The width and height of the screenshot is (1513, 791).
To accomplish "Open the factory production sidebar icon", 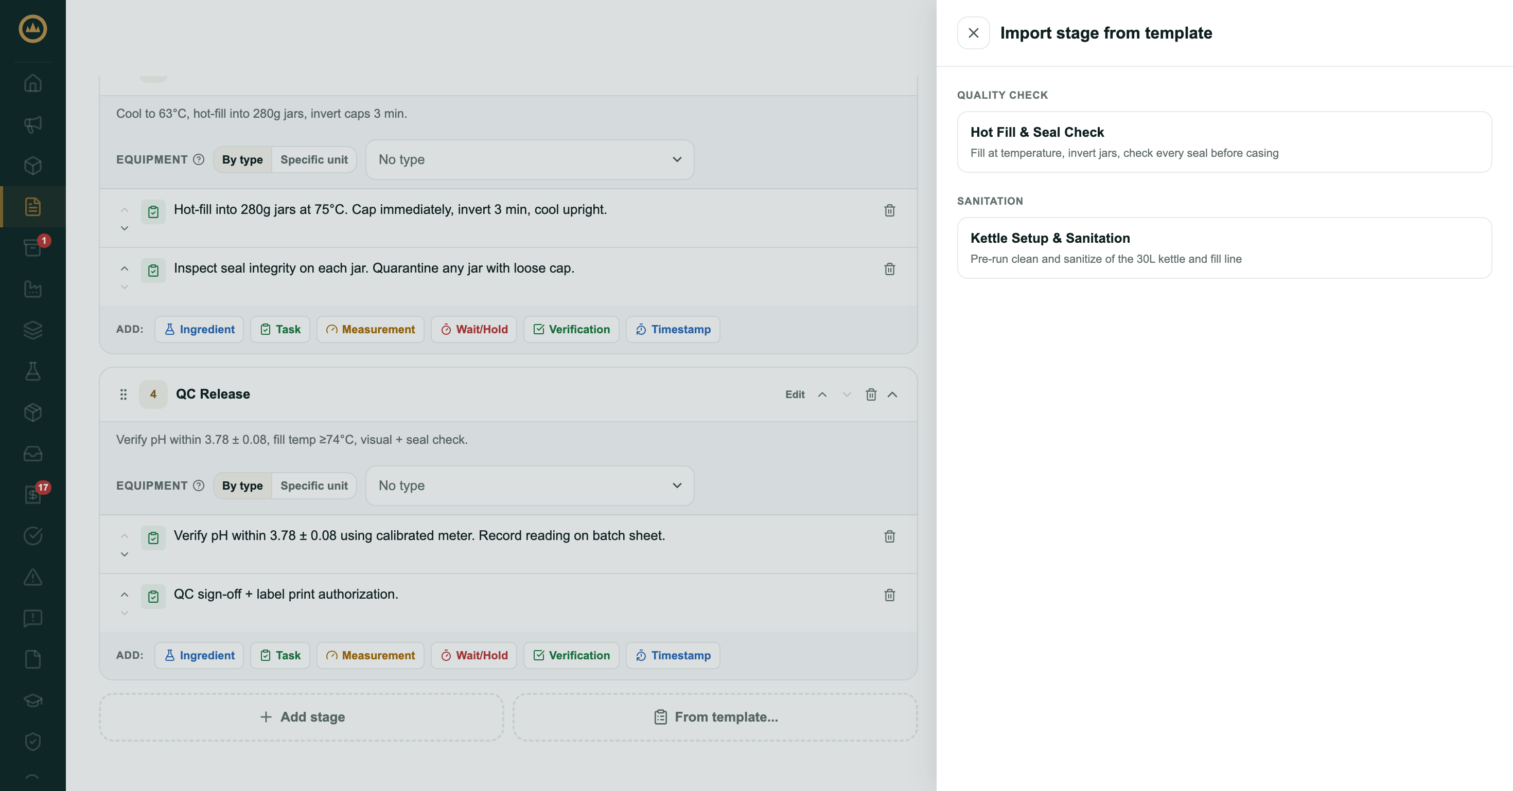I will [x=33, y=289].
